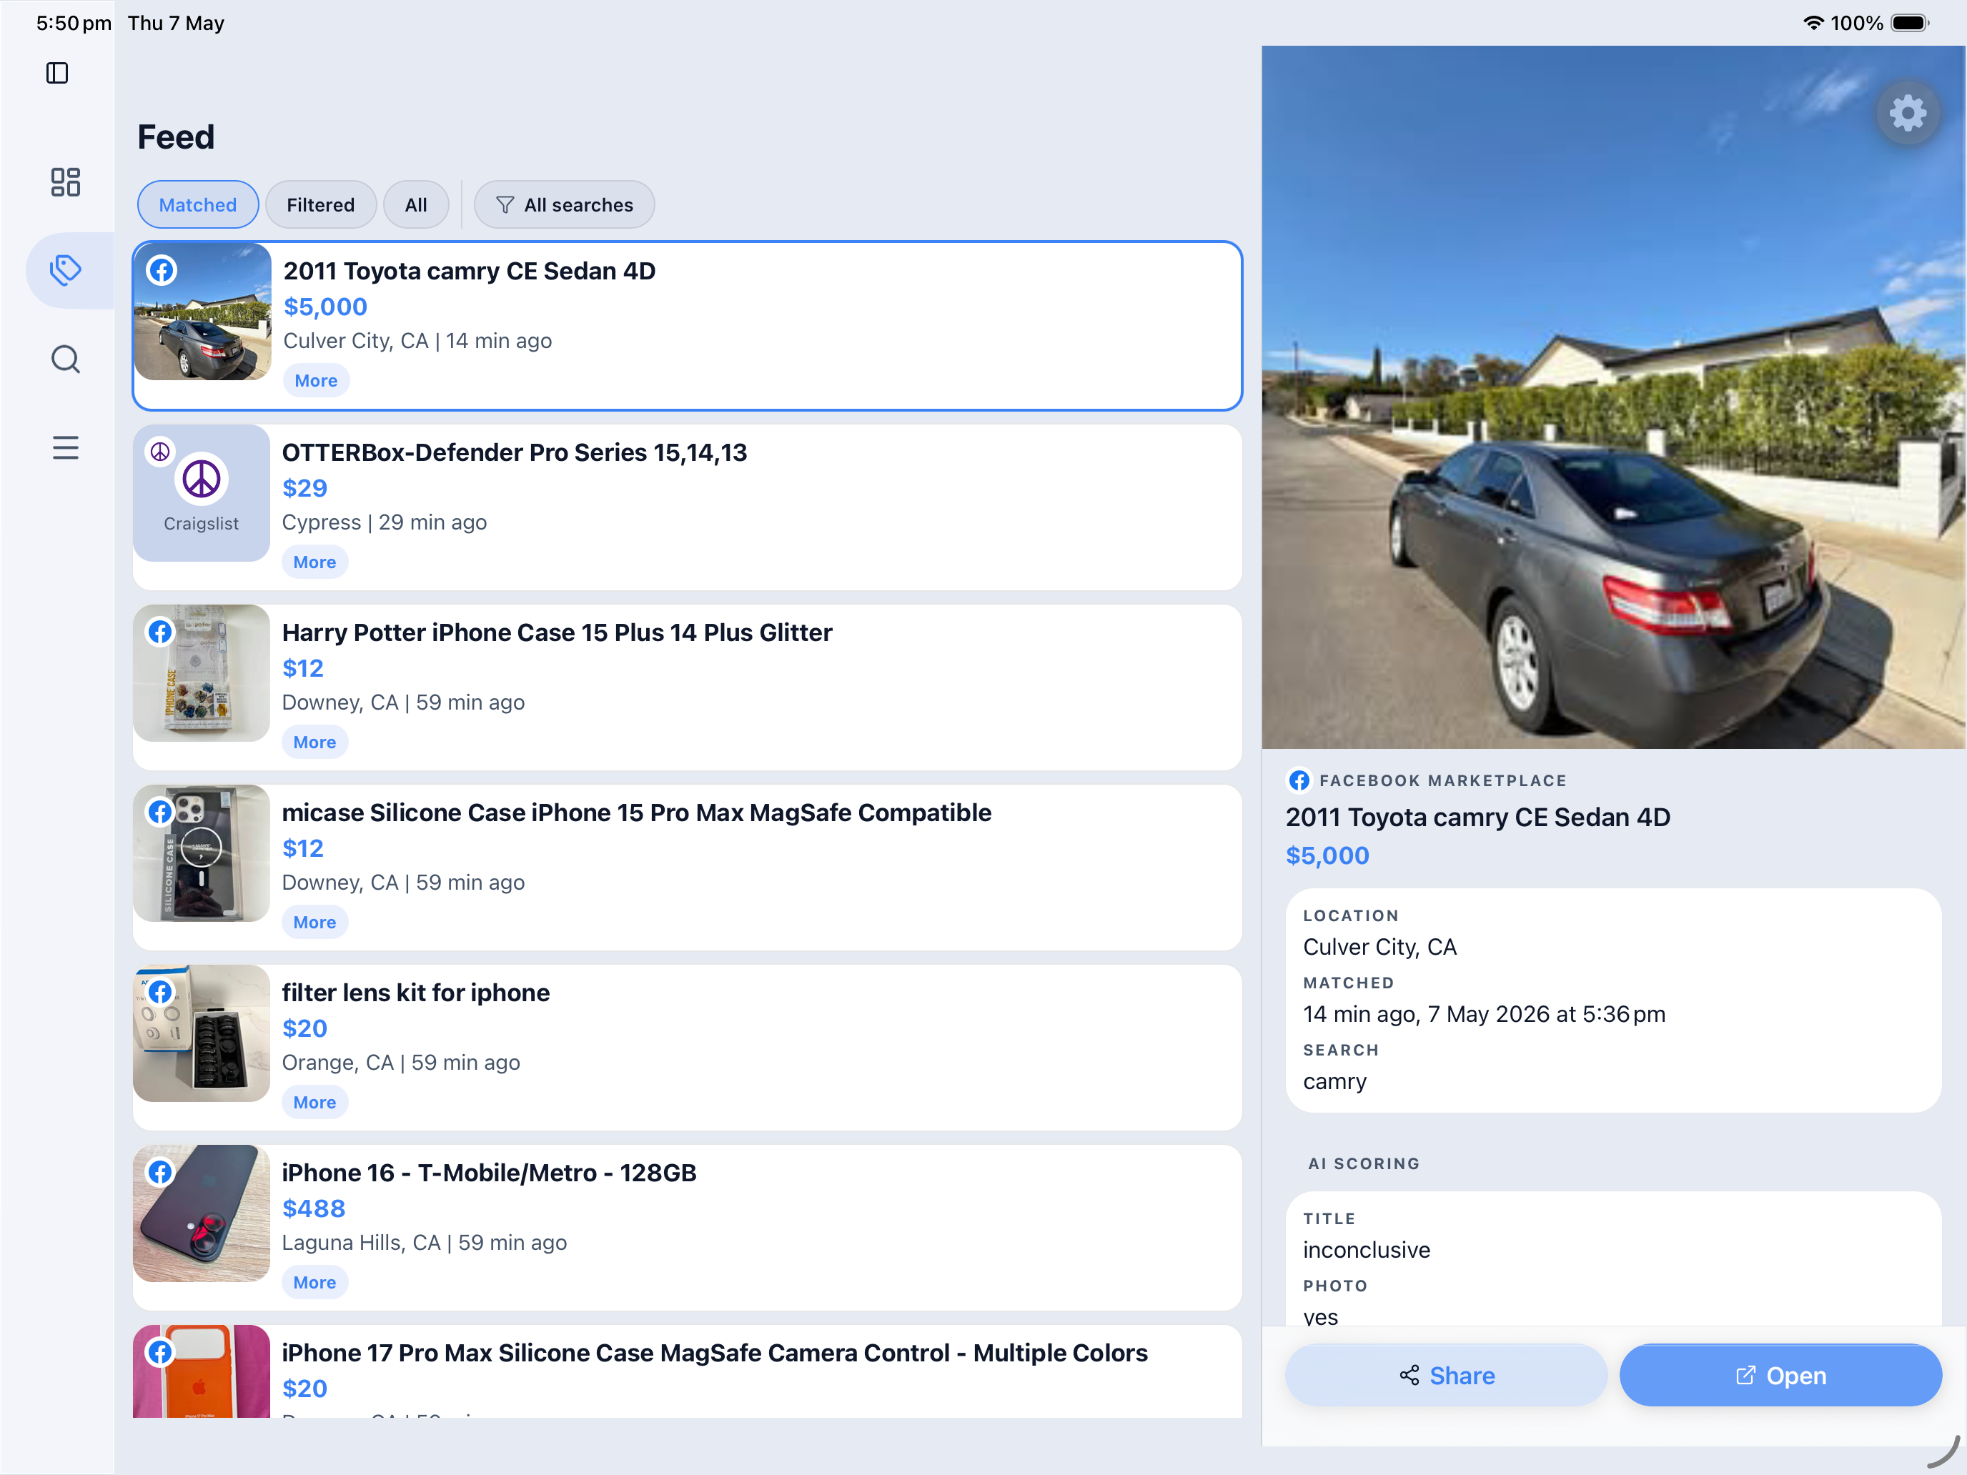Click the 'inconclusive' title score value
1967x1475 pixels.
pyautogui.click(x=1367, y=1250)
